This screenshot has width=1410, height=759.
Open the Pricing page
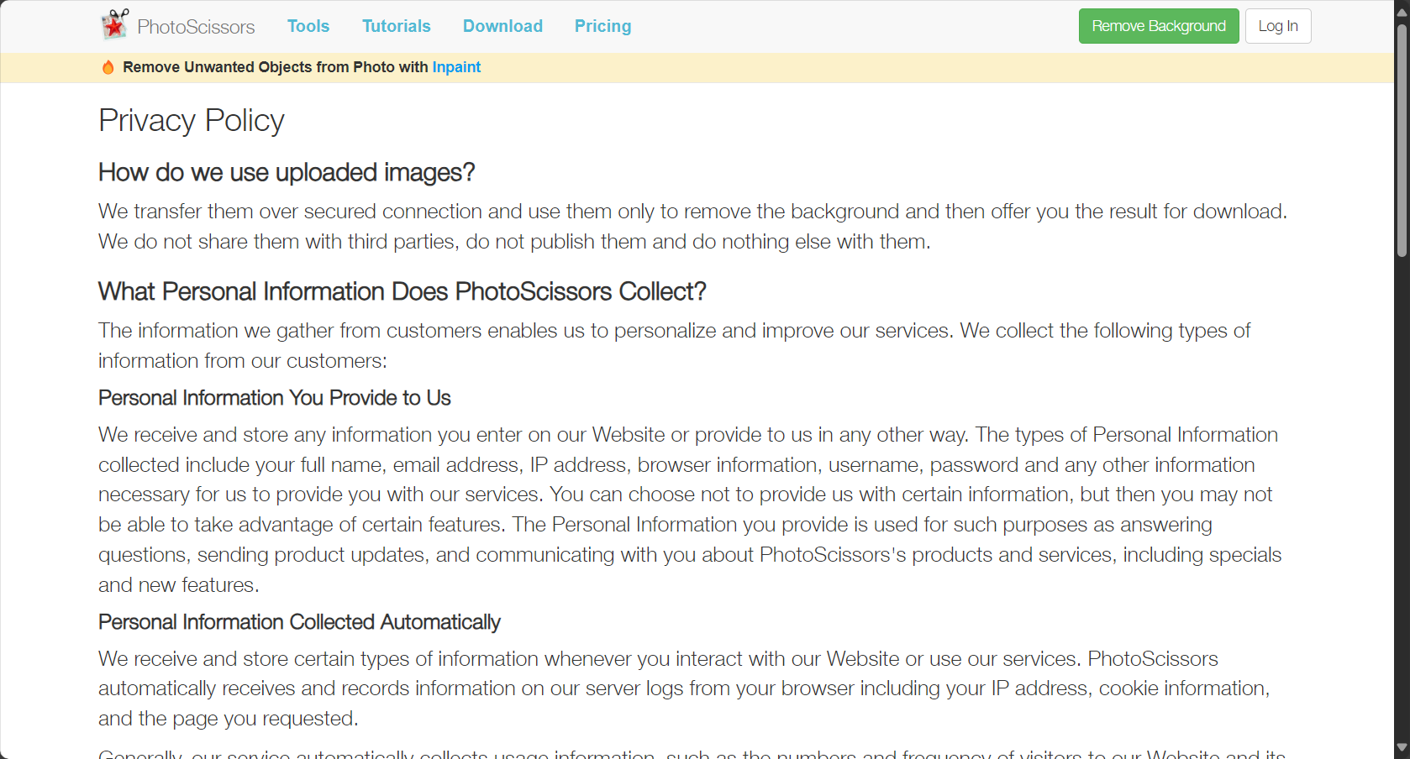click(x=602, y=26)
